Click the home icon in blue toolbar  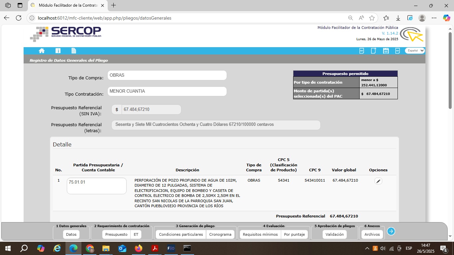pyautogui.click(x=42, y=51)
